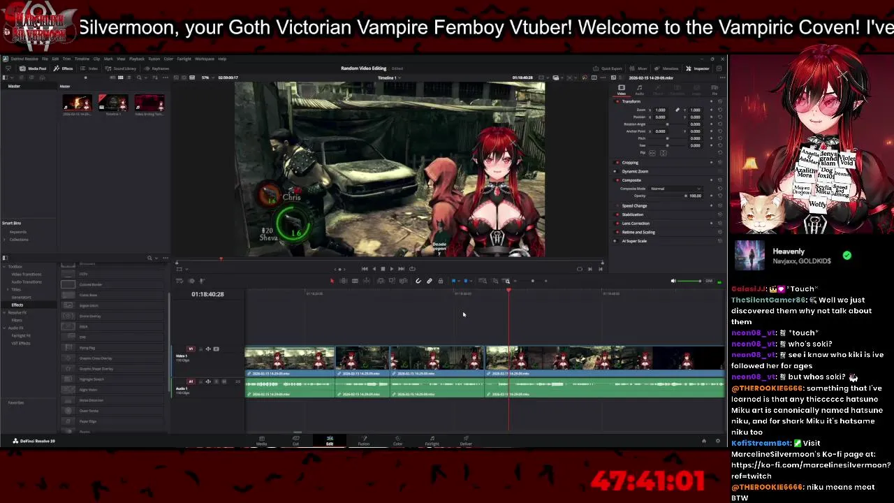Select the Selection Mode arrow tool

tap(332, 281)
